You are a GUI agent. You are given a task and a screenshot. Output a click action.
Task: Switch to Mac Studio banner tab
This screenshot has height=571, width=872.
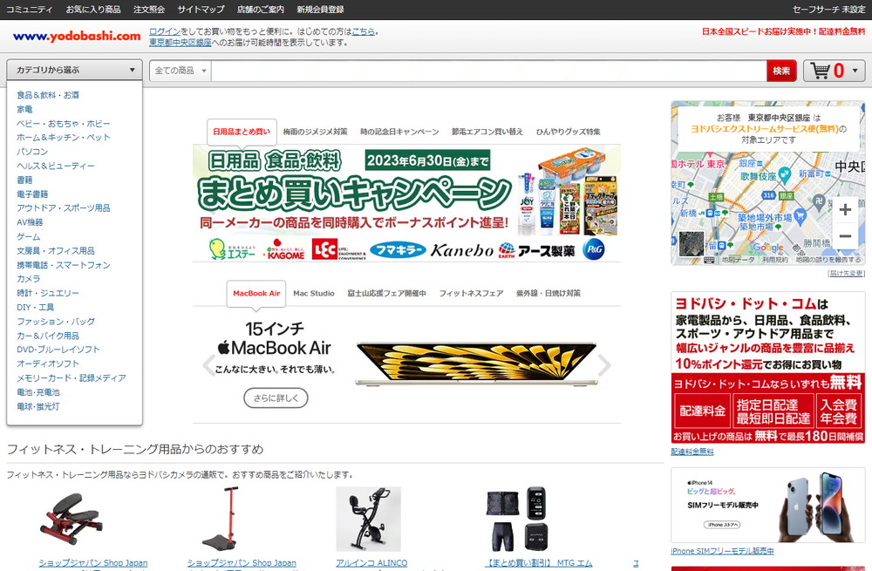click(314, 293)
